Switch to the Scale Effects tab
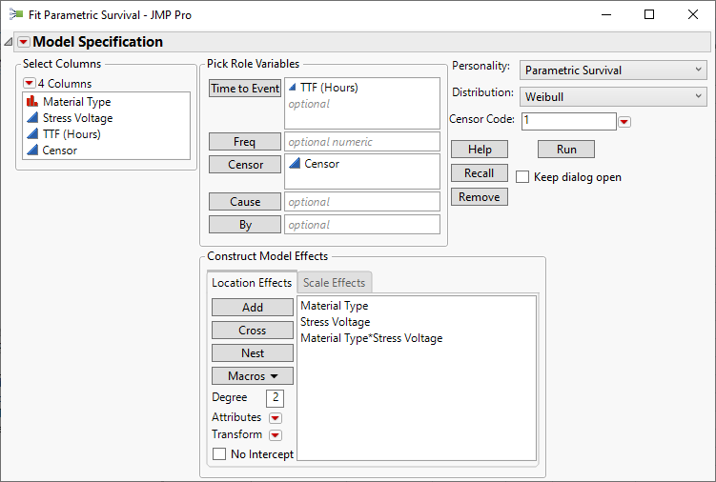The width and height of the screenshot is (716, 482). pyautogui.click(x=334, y=283)
